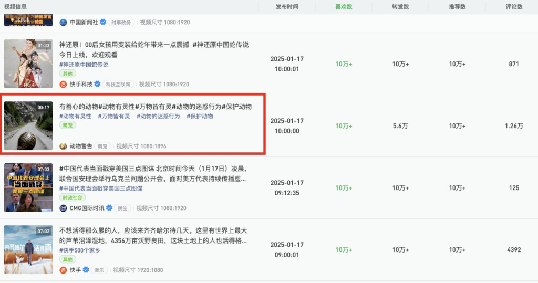Click the 视频信息 column header
This screenshot has width=538, height=283.
[x=15, y=6]
